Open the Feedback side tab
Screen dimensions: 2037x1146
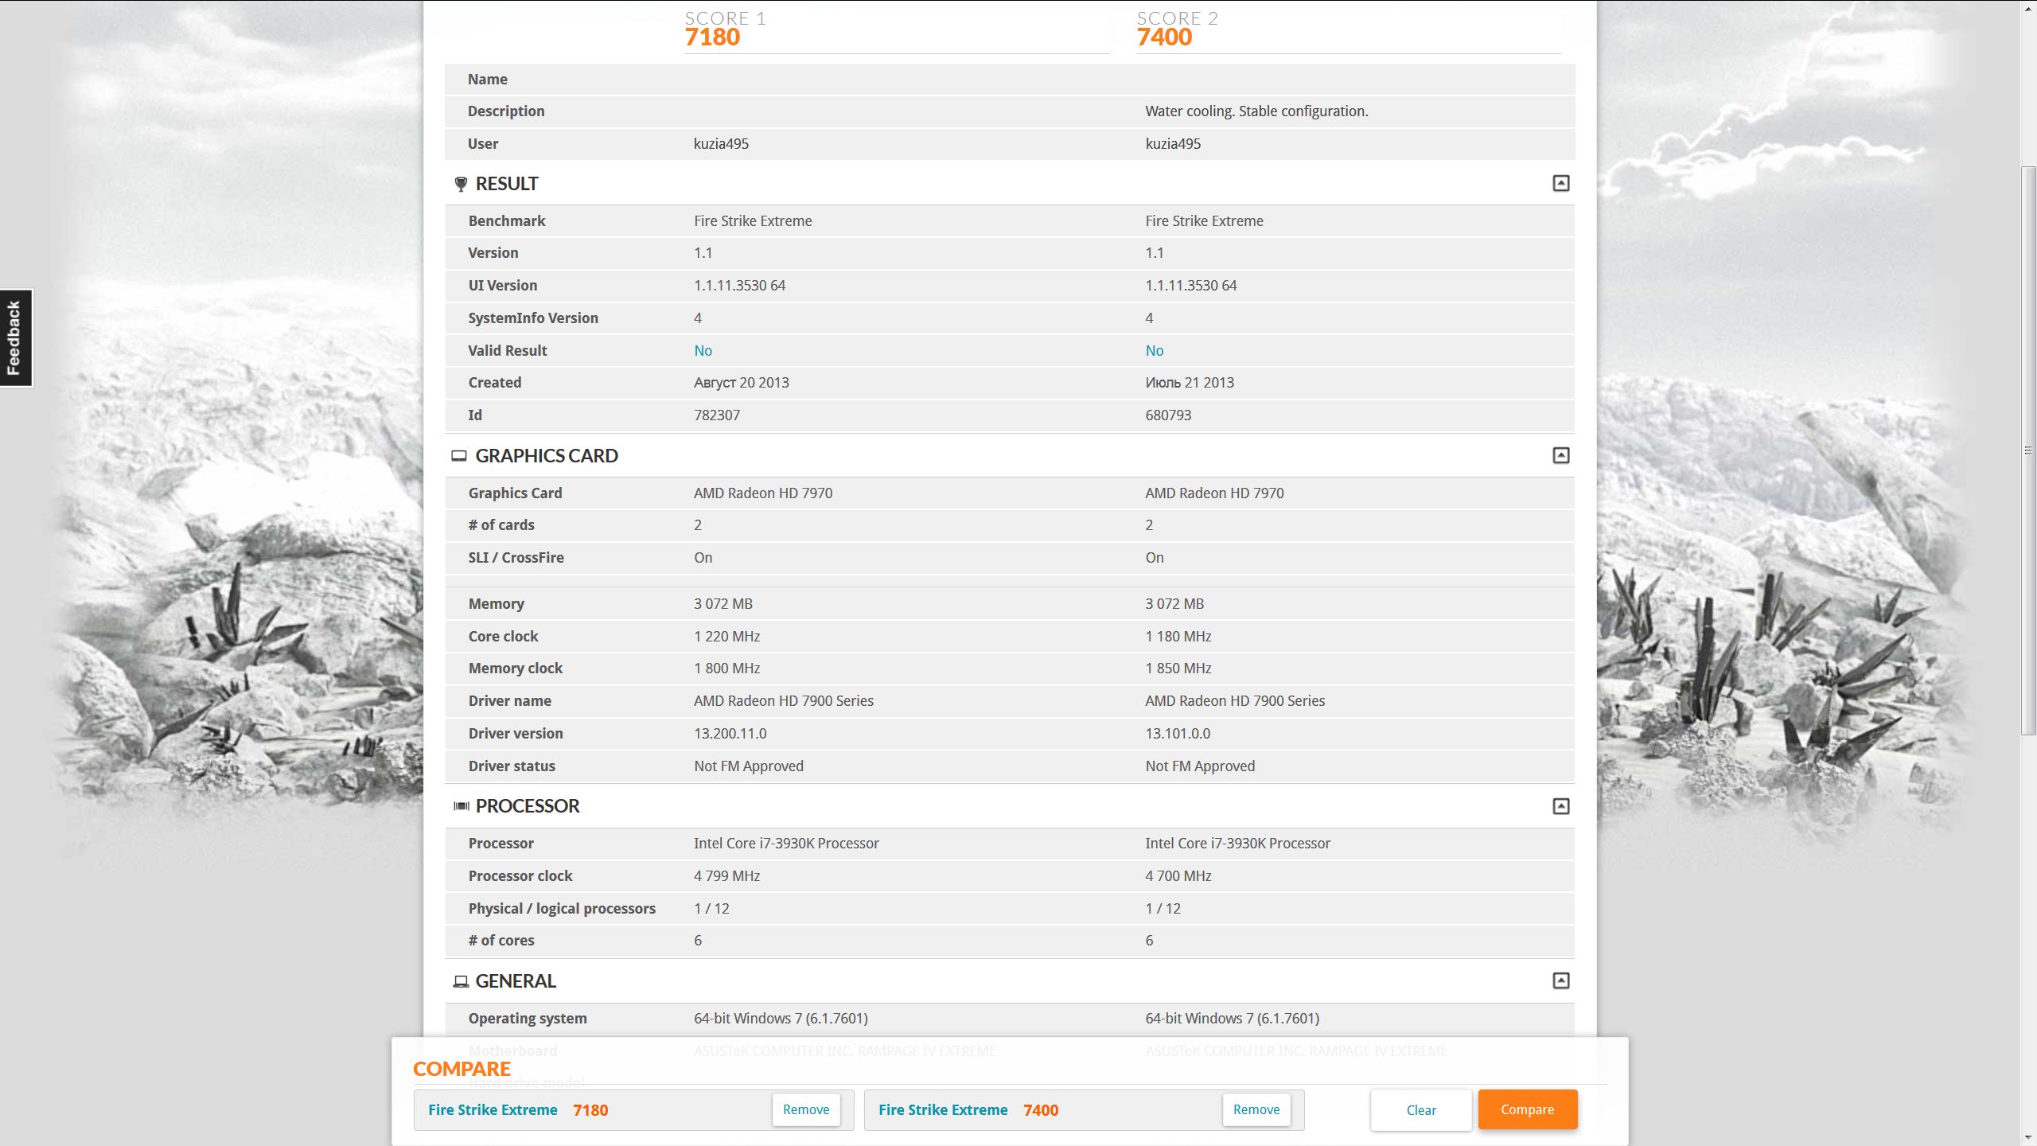point(14,338)
